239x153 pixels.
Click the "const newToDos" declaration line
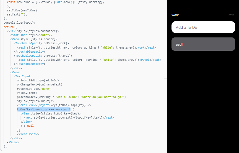pos(56,2)
